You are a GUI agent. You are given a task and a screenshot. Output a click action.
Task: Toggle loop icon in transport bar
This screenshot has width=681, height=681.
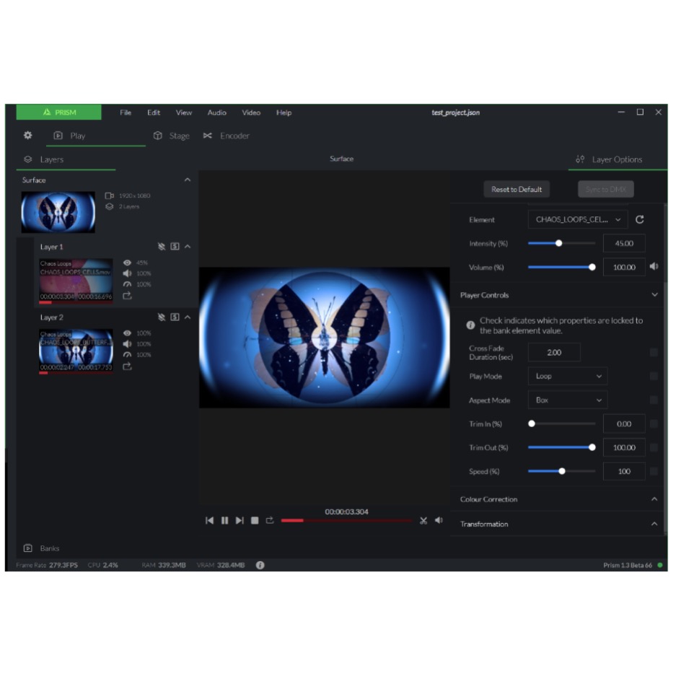(270, 521)
